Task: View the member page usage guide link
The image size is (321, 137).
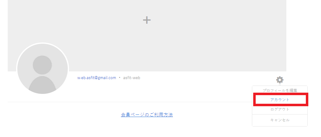Action: tap(147, 115)
